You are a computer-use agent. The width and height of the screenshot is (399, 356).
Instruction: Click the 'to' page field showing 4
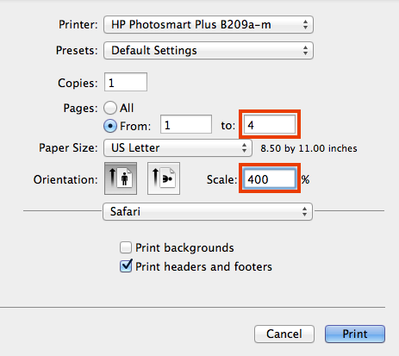click(270, 124)
